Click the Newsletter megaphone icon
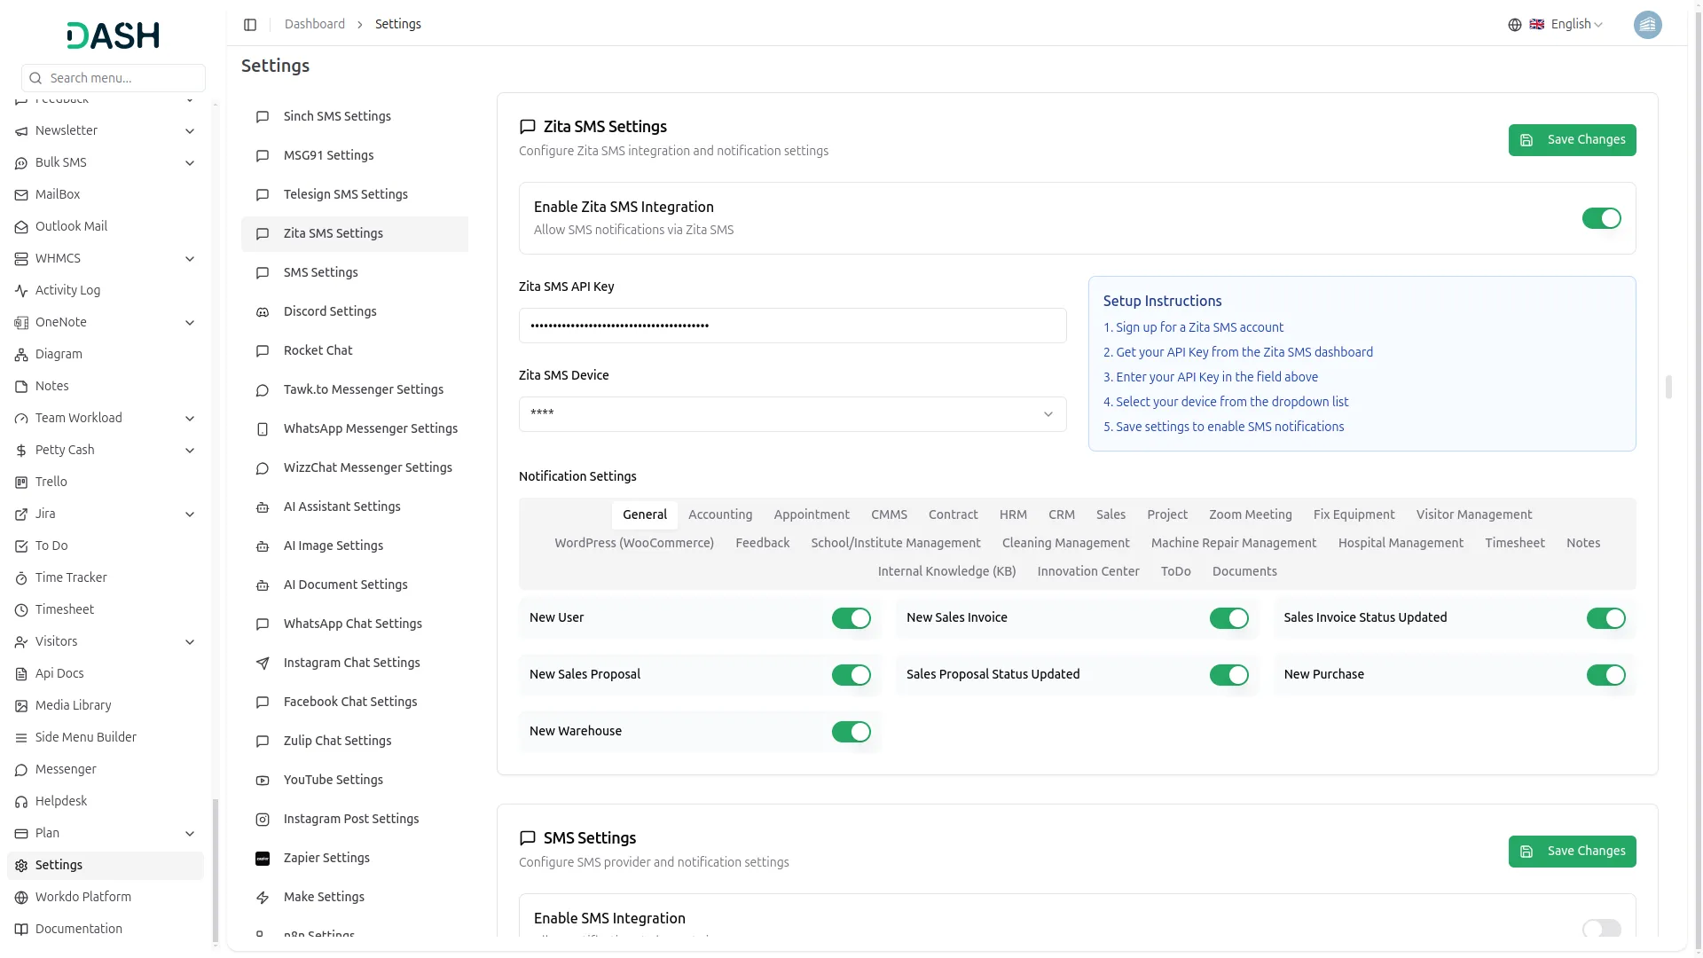Image resolution: width=1703 pixels, height=958 pixels. pos(21,131)
